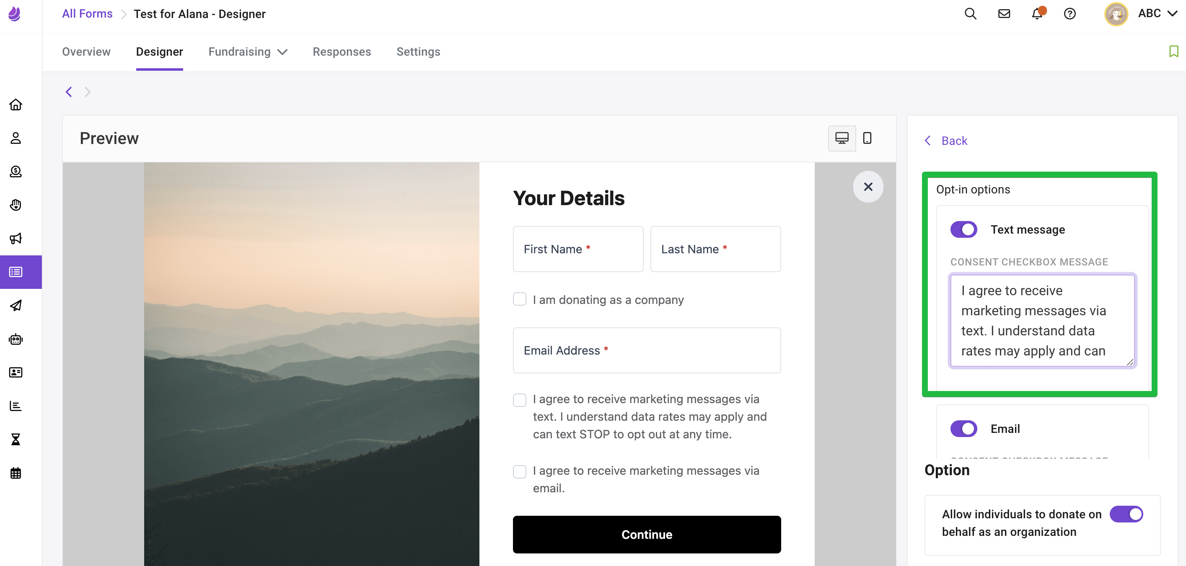Switch to the Responses tab
The image size is (1186, 566).
(342, 51)
